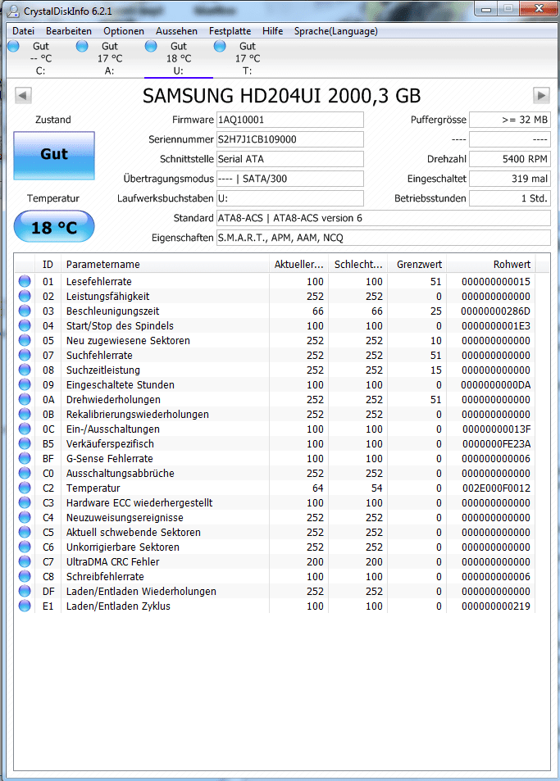Click status orb of Rekalibrierungswiederholungen row

(25, 415)
